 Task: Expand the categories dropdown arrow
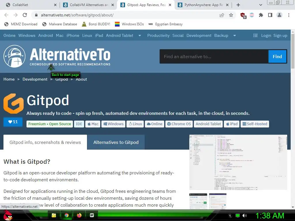coord(235,35)
